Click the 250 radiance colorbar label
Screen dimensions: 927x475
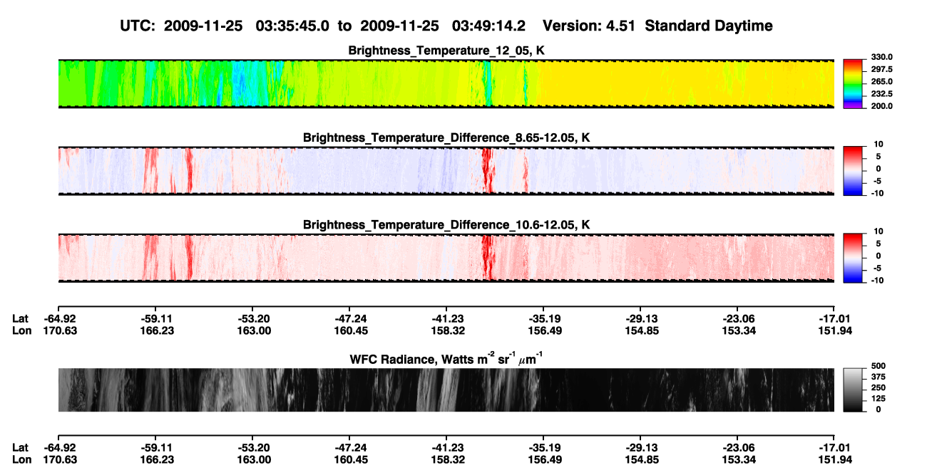tap(879, 387)
